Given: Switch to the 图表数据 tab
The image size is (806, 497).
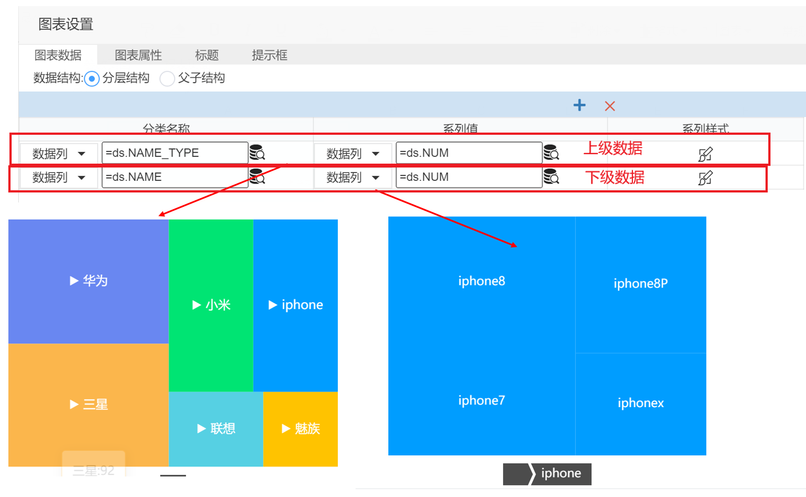Looking at the screenshot, I should 58,55.
